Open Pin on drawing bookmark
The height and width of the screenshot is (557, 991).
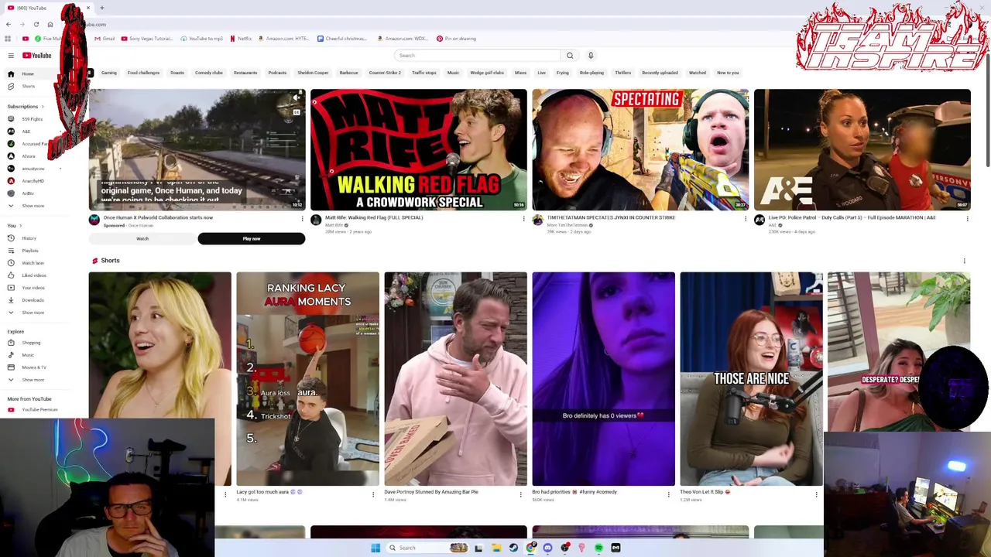coord(457,39)
